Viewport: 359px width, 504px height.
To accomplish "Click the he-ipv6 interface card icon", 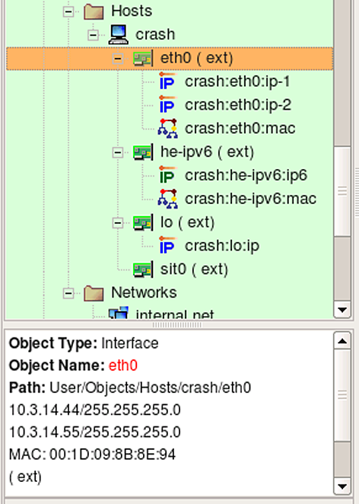I will pyautogui.click(x=143, y=152).
